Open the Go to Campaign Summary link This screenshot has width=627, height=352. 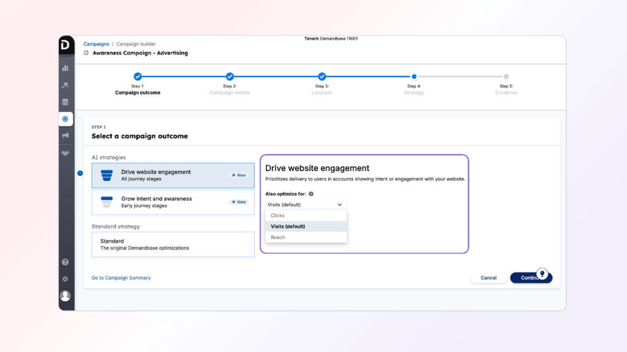point(121,278)
